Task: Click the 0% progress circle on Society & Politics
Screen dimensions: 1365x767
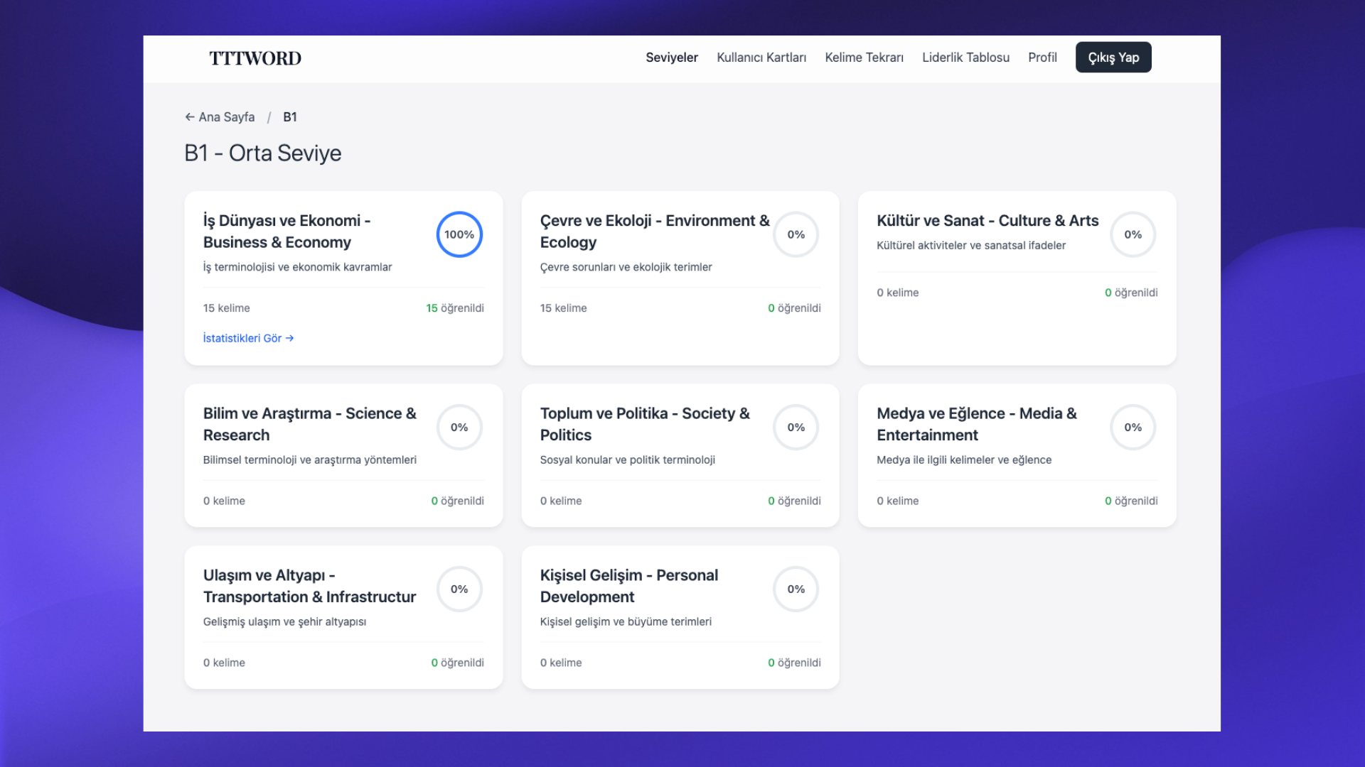Action: point(796,428)
